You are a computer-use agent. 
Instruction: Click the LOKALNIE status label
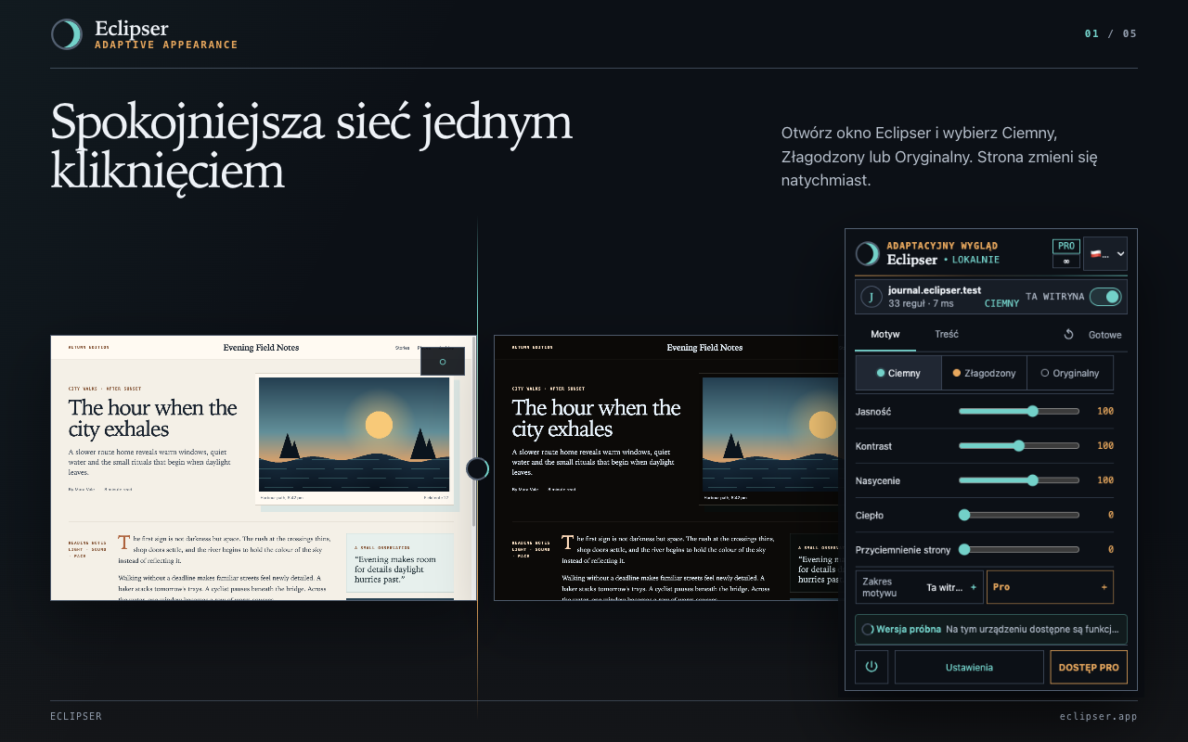tap(975, 260)
